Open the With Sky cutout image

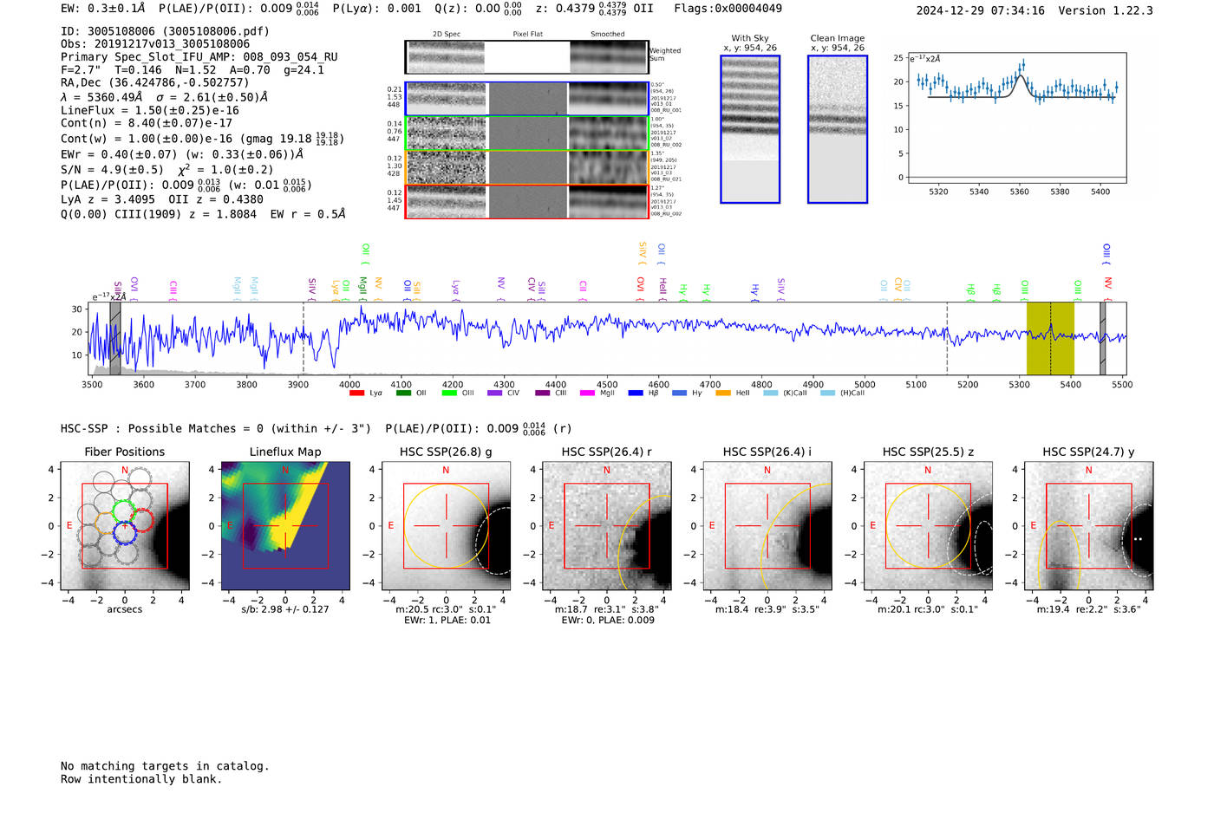point(750,129)
